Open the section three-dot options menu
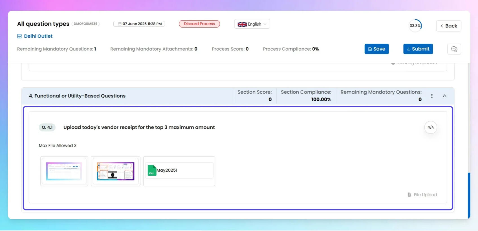Viewport: 478px width, 231px height. point(432,96)
